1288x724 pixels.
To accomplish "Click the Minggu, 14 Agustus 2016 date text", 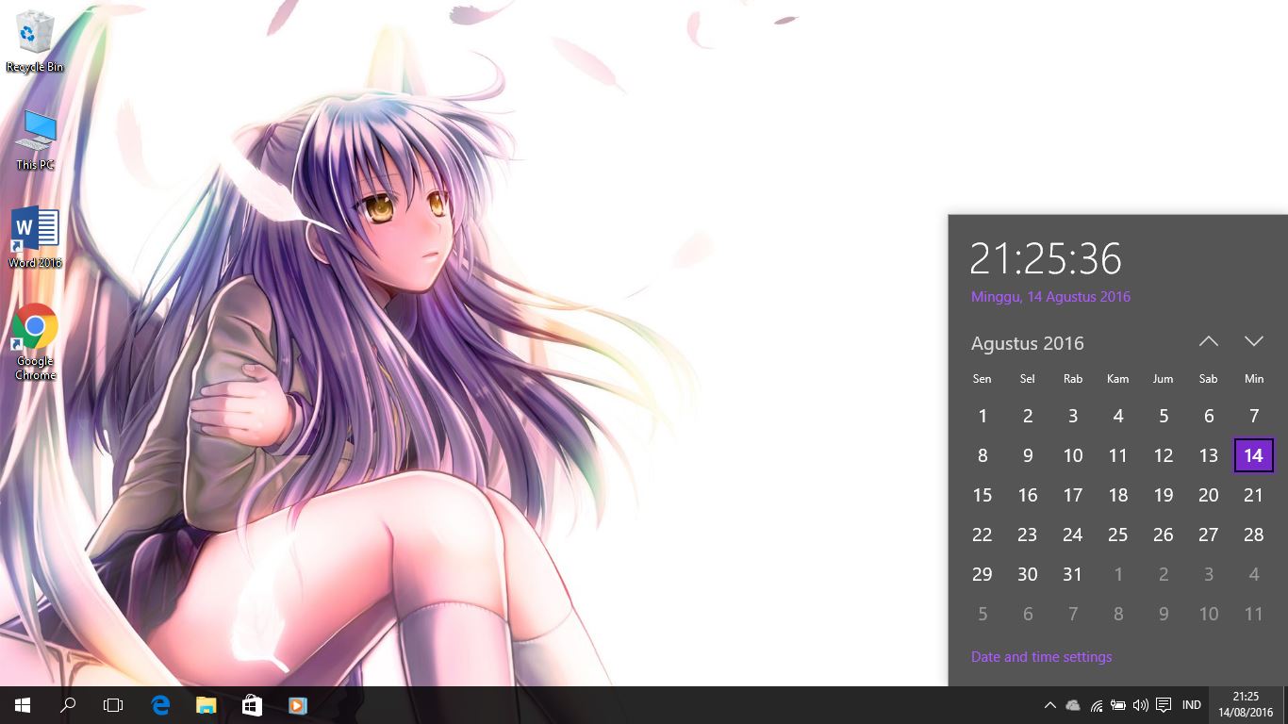I will pos(1050,297).
